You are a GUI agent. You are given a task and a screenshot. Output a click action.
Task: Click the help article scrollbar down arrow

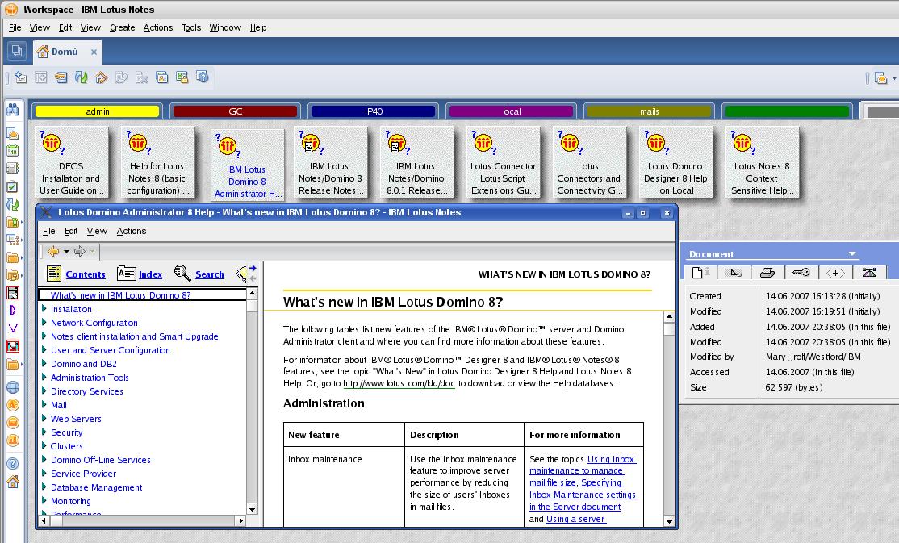(x=669, y=521)
